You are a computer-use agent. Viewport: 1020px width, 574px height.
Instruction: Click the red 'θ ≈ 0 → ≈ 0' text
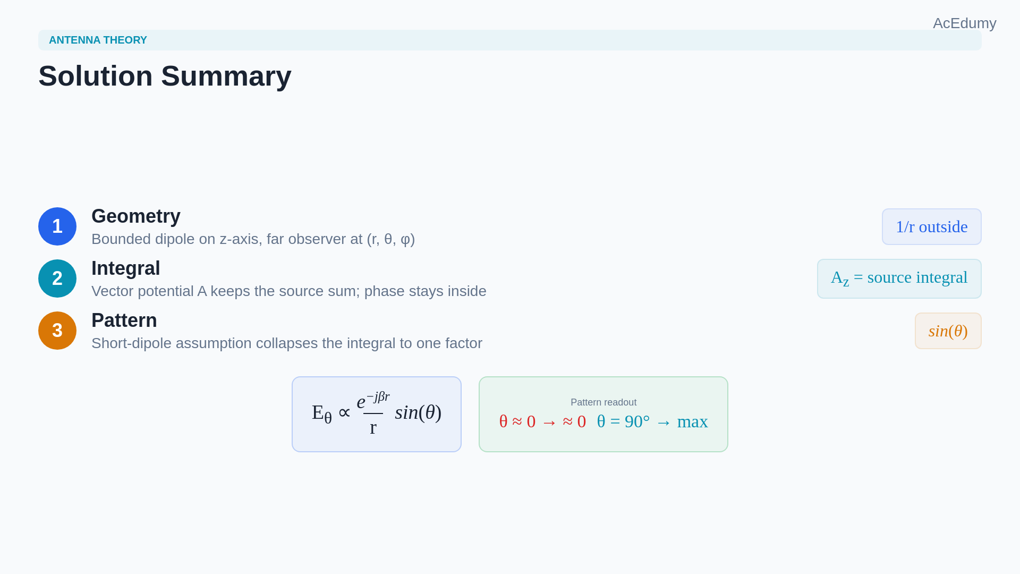(x=542, y=421)
